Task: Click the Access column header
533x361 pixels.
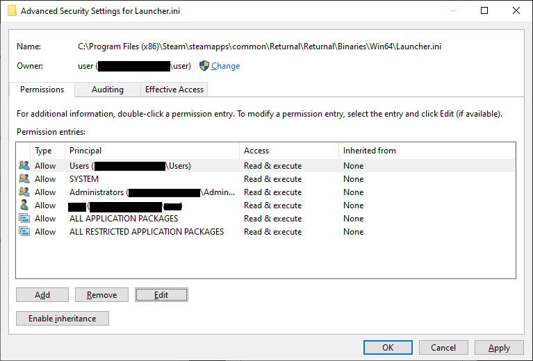Action: [x=288, y=151]
